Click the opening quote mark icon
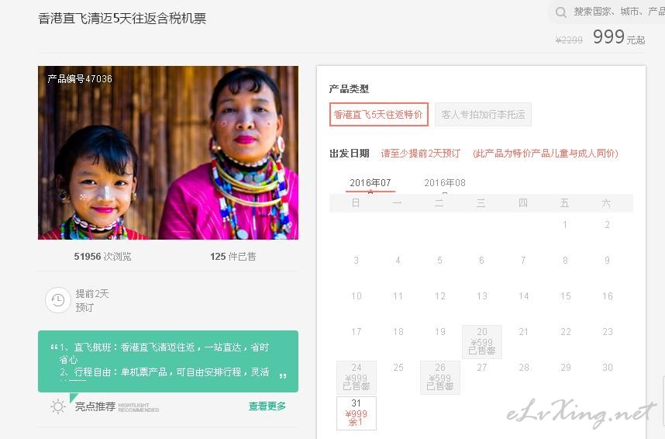 (x=53, y=347)
